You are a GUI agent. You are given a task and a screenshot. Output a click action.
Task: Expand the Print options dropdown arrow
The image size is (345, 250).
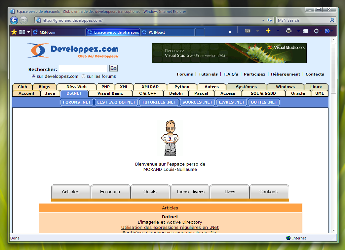pos(298,31)
